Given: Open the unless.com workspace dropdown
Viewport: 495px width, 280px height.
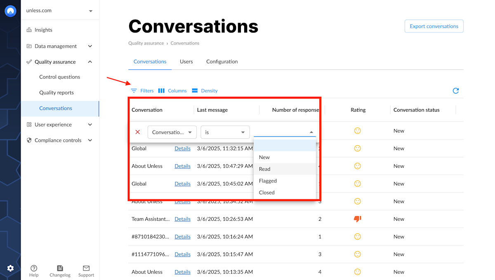Looking at the screenshot, I should coord(60,11).
